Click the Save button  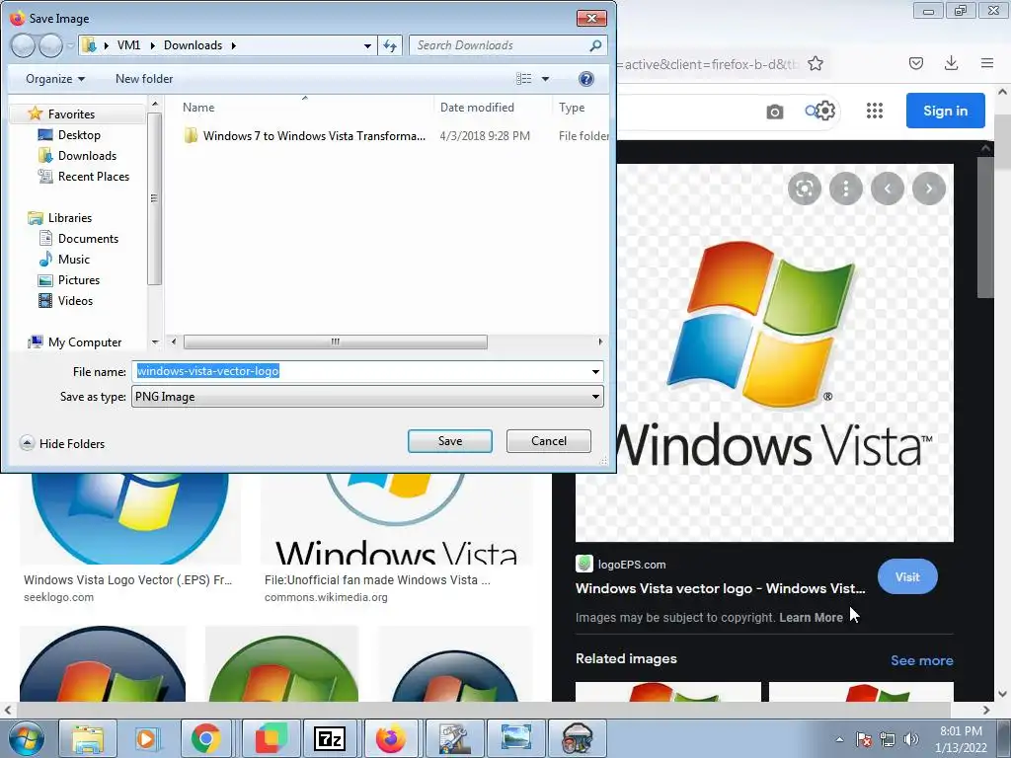[x=450, y=441]
